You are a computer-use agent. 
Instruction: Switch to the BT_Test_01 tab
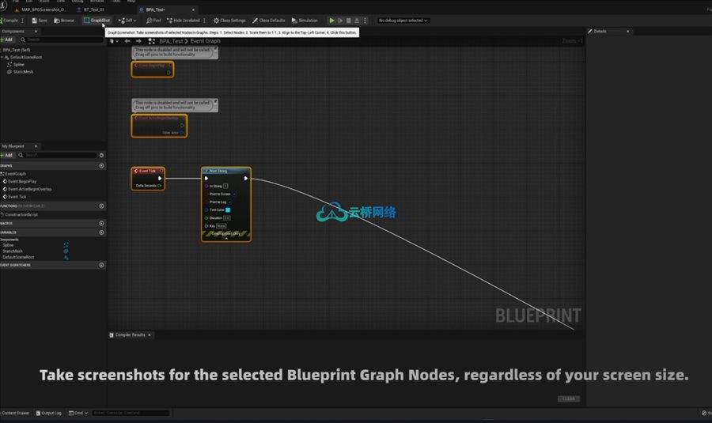click(93, 9)
